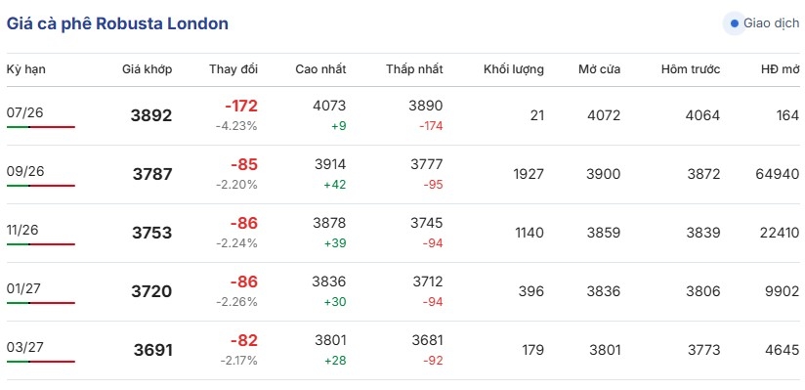Select the 03/27 contract term
The width and height of the screenshot is (805, 390).
tap(24, 347)
